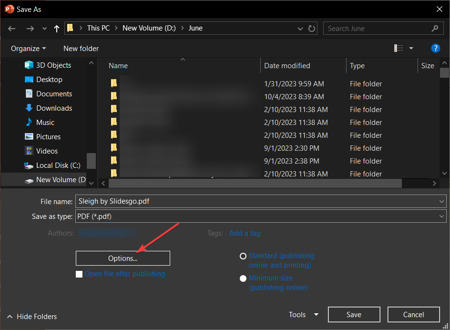
Task: Select Standard publishing option
Action: click(243, 256)
